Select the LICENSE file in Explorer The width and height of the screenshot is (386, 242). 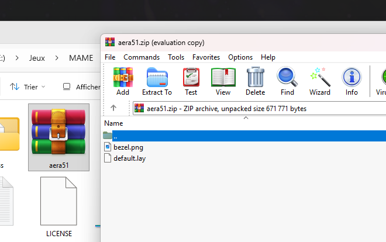(x=58, y=209)
